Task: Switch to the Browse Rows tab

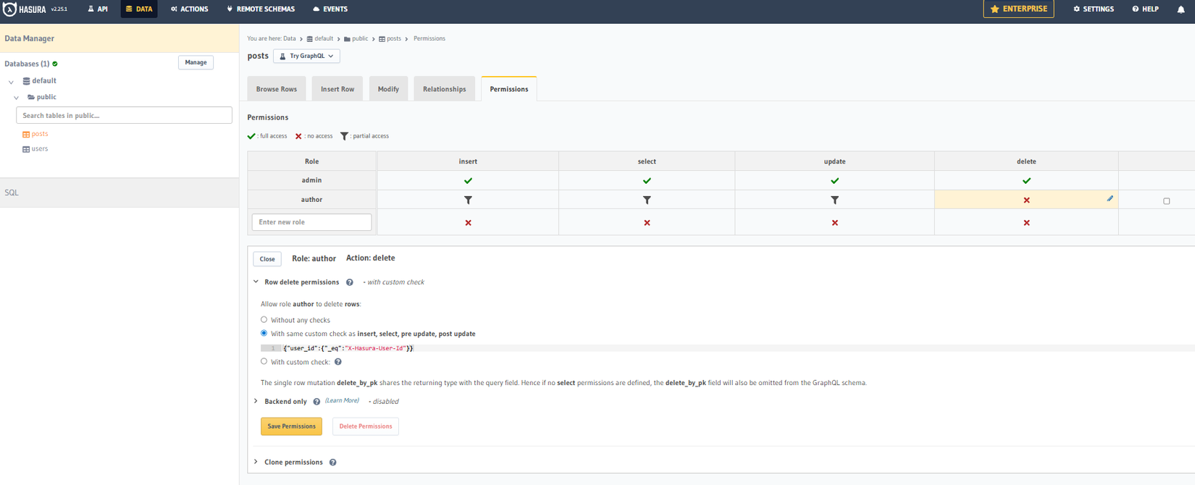Action: 276,89
